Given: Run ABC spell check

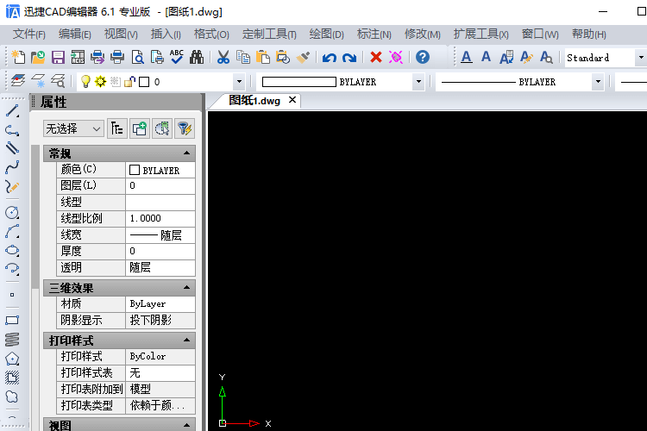Looking at the screenshot, I should pyautogui.click(x=177, y=57).
